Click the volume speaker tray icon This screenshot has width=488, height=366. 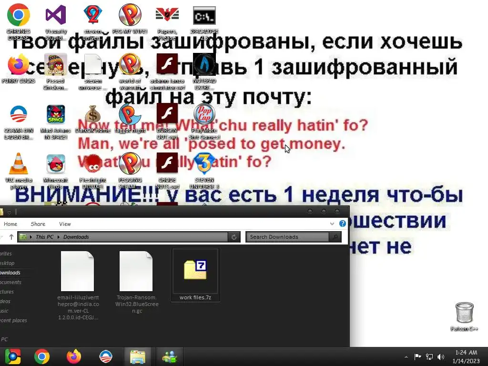click(x=441, y=356)
